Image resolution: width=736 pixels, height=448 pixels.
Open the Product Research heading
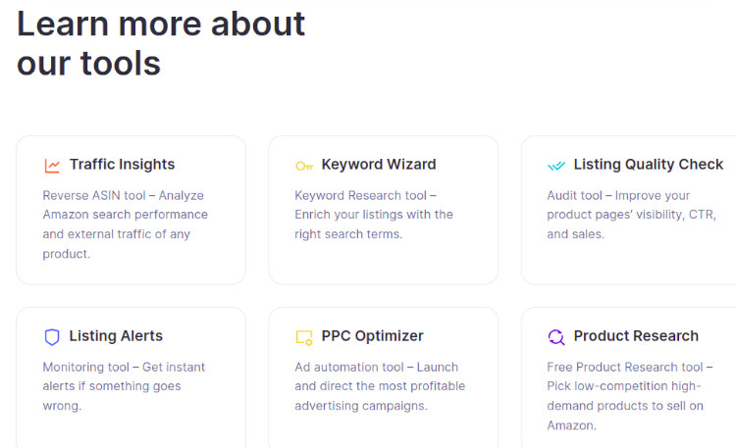pos(636,336)
